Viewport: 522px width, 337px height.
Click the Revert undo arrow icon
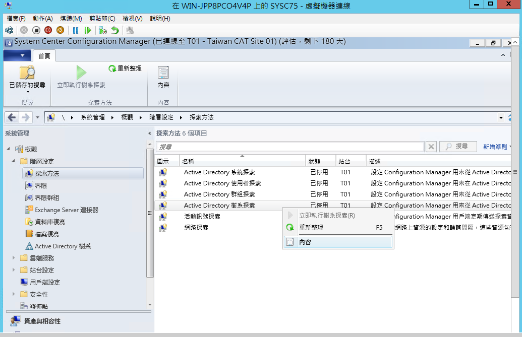point(115,31)
